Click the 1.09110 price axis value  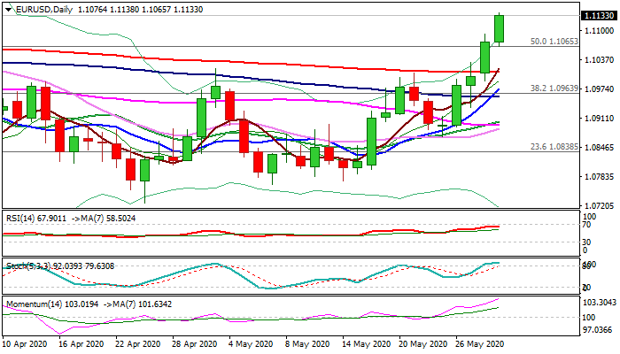[x=600, y=118]
